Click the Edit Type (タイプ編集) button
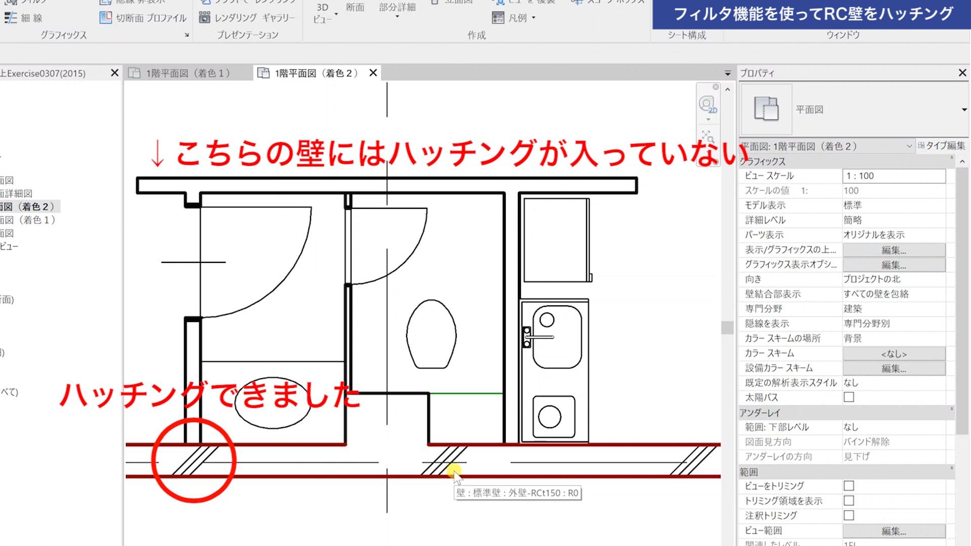Viewport: 971px width, 546px height. point(942,146)
